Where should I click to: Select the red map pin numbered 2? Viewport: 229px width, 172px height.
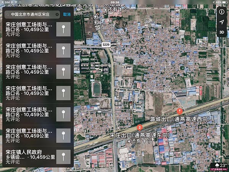[140, 127]
